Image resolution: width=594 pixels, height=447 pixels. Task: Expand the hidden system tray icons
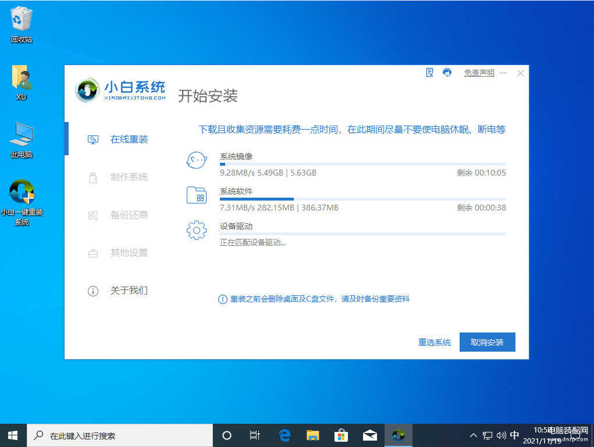474,435
